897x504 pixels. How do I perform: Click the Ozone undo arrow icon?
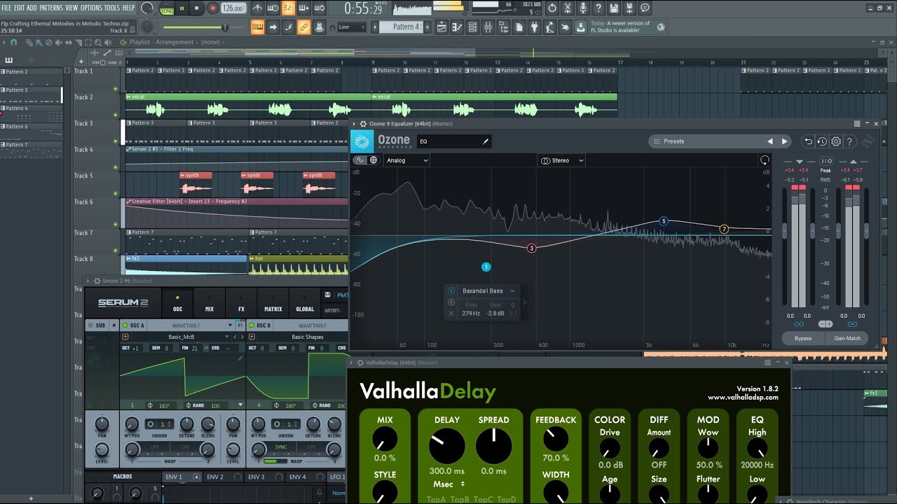pos(808,141)
